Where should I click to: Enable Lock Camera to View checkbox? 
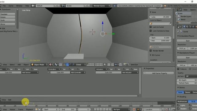151,31
